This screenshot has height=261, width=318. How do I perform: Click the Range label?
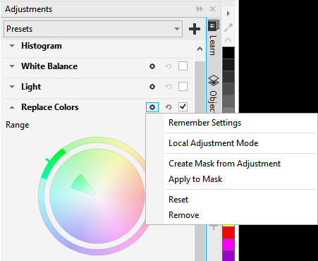click(18, 125)
